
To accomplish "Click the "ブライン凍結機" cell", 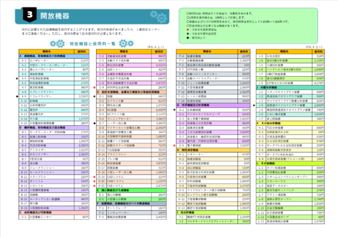I will click(289, 195).
